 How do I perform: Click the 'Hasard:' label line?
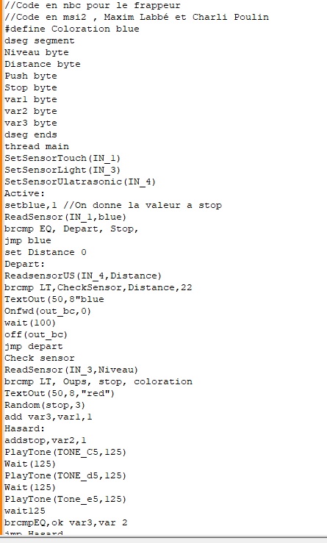tap(24, 428)
